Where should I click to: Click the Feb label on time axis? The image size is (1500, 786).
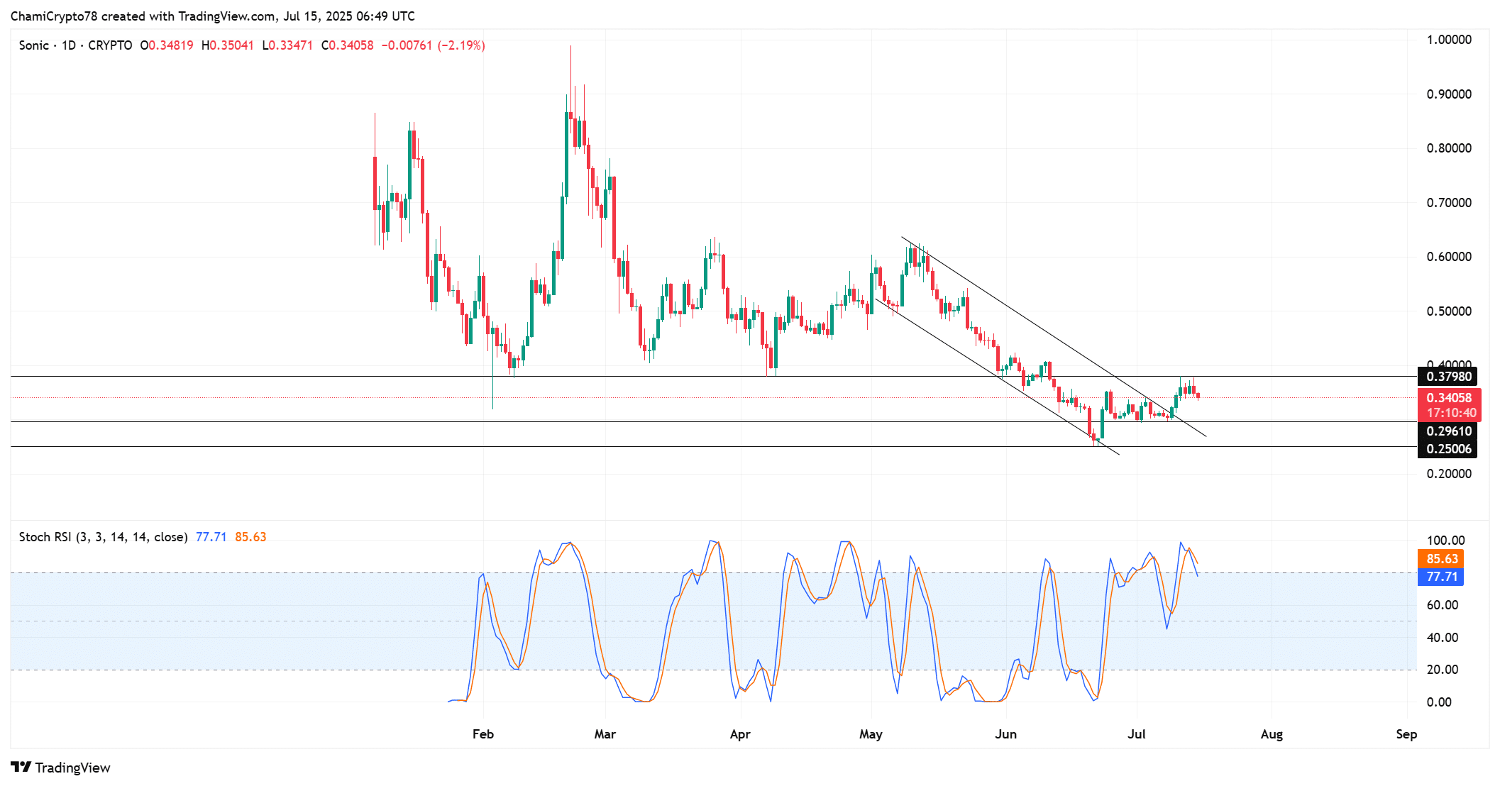tap(482, 734)
